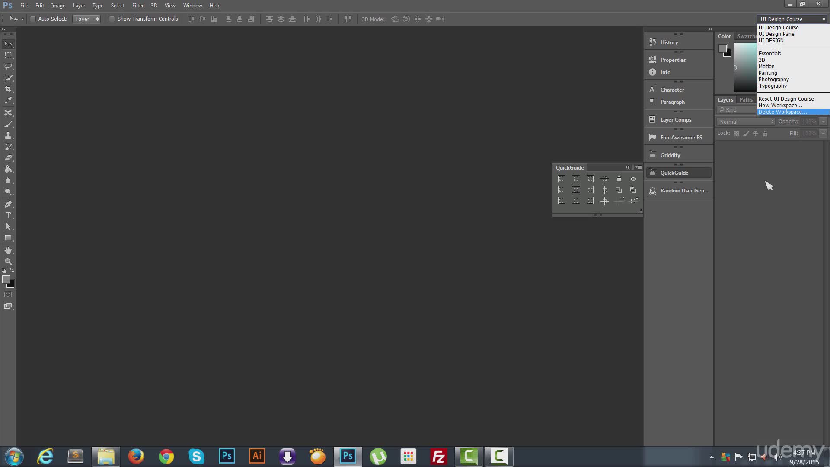Switch to the Swatches tab

coord(746,36)
